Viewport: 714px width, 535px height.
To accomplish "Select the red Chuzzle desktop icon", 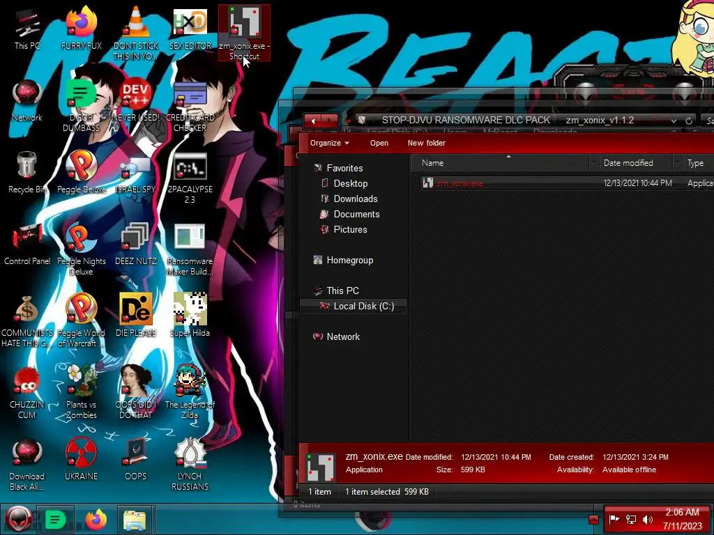I will click(x=27, y=393).
